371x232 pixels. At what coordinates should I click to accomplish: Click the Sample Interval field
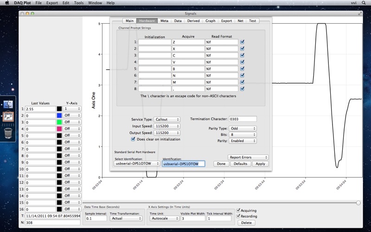pyautogui.click(x=96, y=218)
